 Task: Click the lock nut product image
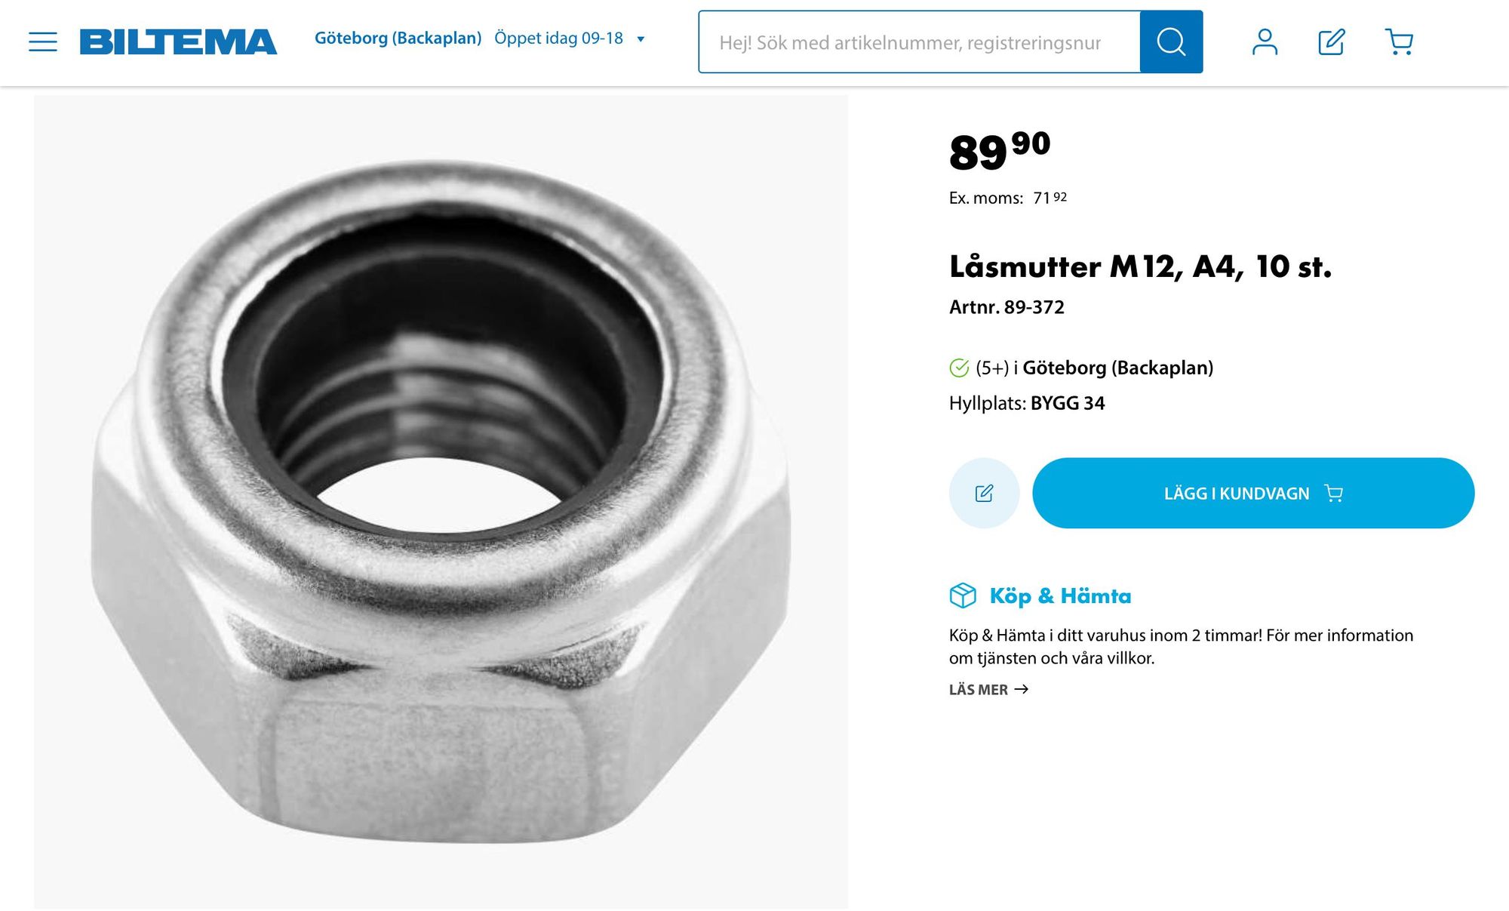click(x=441, y=501)
